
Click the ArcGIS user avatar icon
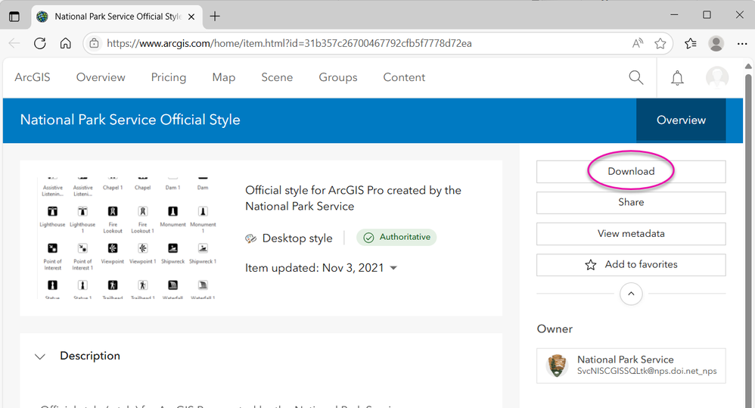716,77
